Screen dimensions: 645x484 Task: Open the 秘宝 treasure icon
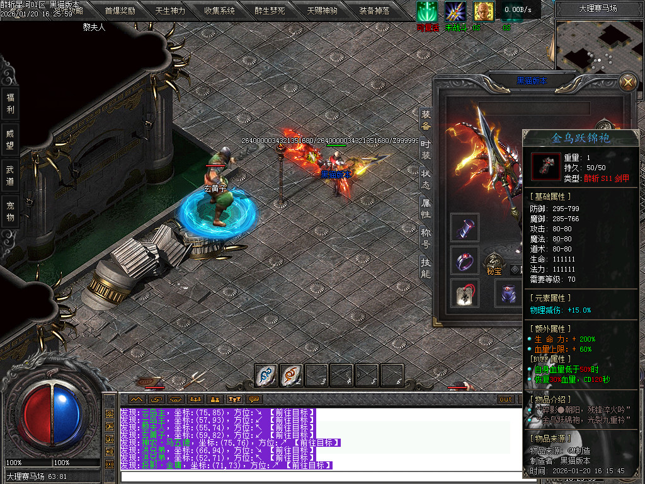coord(493,263)
